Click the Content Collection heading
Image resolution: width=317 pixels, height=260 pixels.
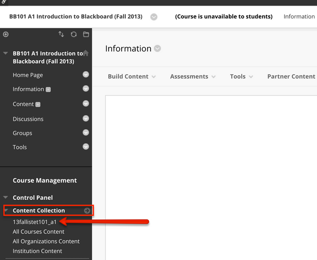coord(39,211)
